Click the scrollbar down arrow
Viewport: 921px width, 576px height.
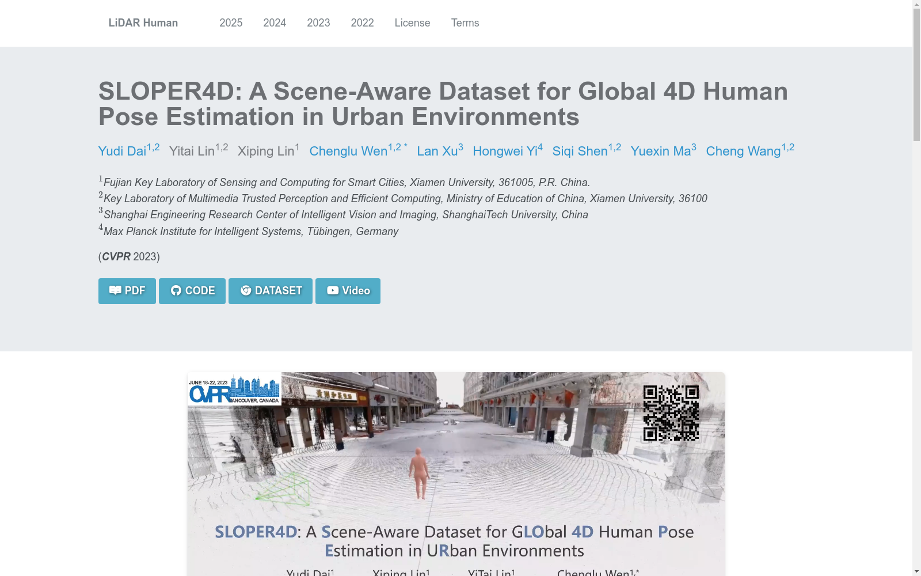pos(916,571)
